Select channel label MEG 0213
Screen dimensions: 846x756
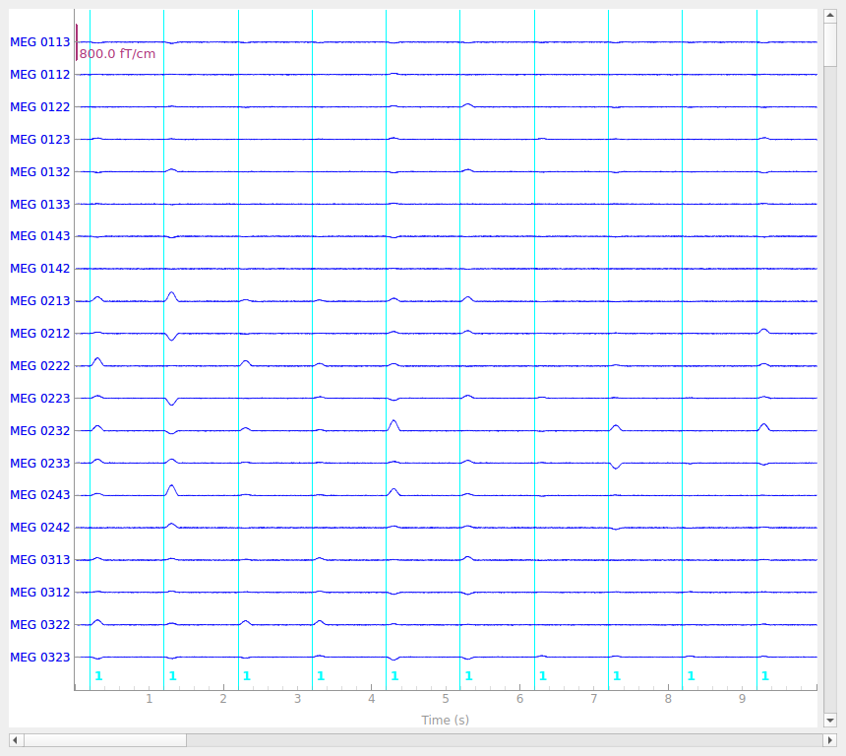click(40, 301)
